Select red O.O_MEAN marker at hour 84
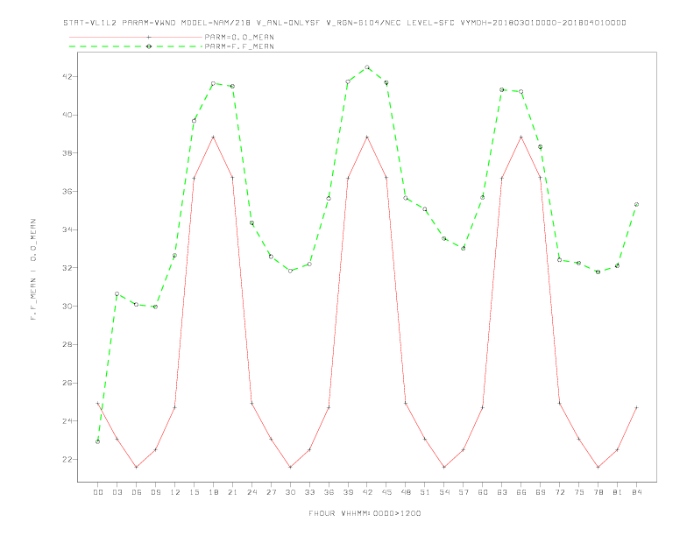This screenshot has height=536, width=694. 636,407
